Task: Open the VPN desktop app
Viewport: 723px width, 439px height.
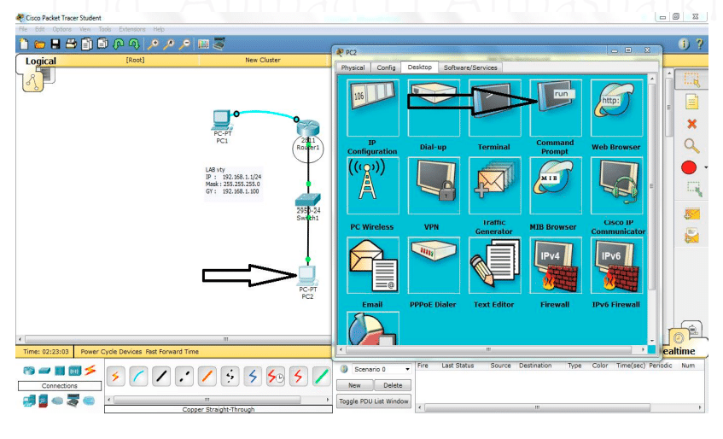Action: tap(434, 185)
